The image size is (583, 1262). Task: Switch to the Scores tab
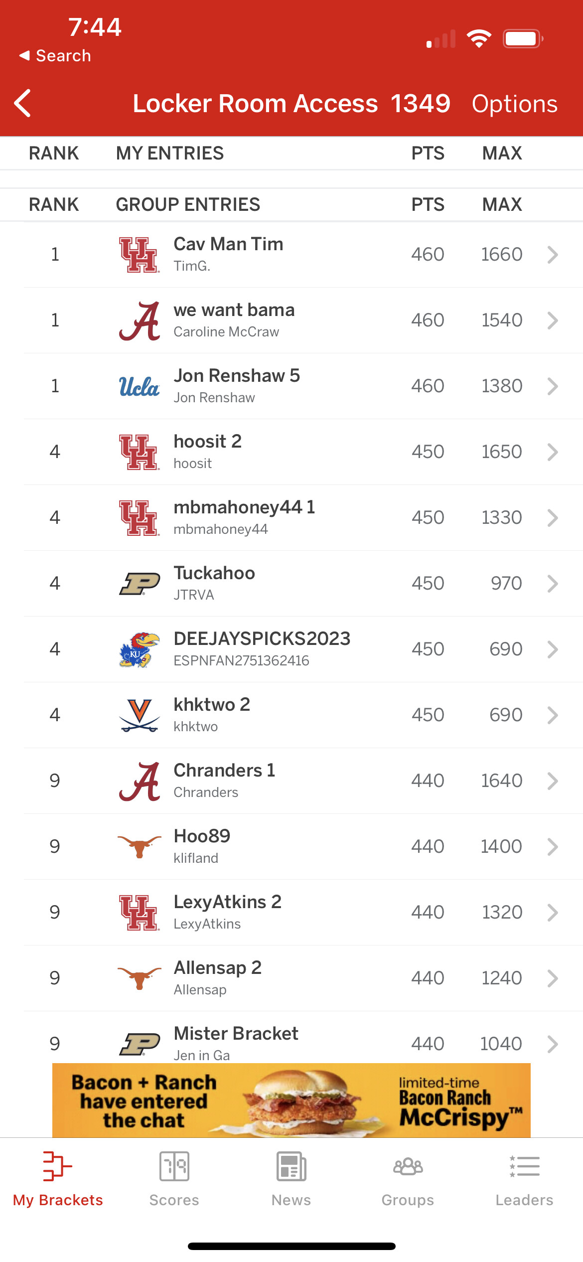pyautogui.click(x=174, y=1179)
